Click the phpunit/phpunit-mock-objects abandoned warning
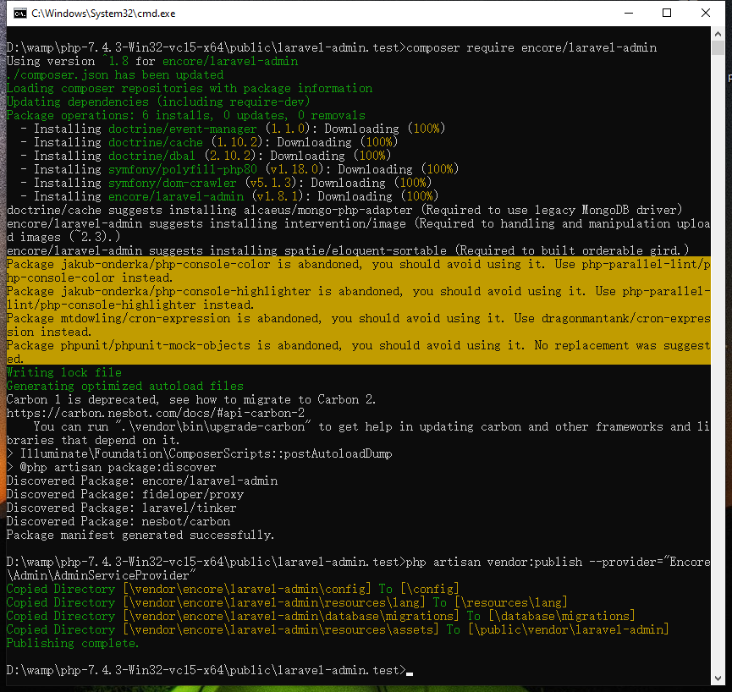 [359, 352]
